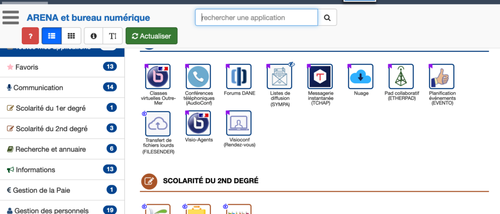This screenshot has width=500, height=214.
Task: Launch Conférences téléphoniques AudioConf app
Action: pyautogui.click(x=198, y=77)
